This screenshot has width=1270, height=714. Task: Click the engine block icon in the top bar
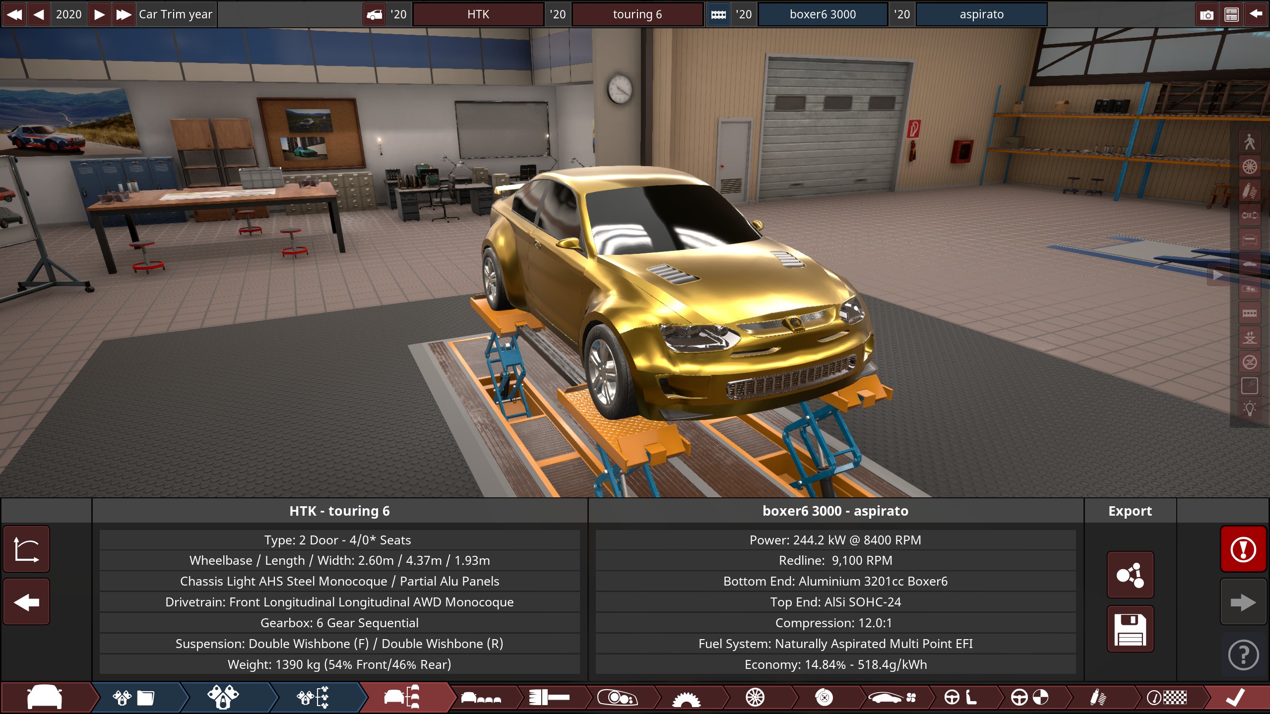718,14
